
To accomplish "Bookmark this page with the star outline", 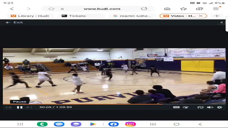I will click(51, 9).
